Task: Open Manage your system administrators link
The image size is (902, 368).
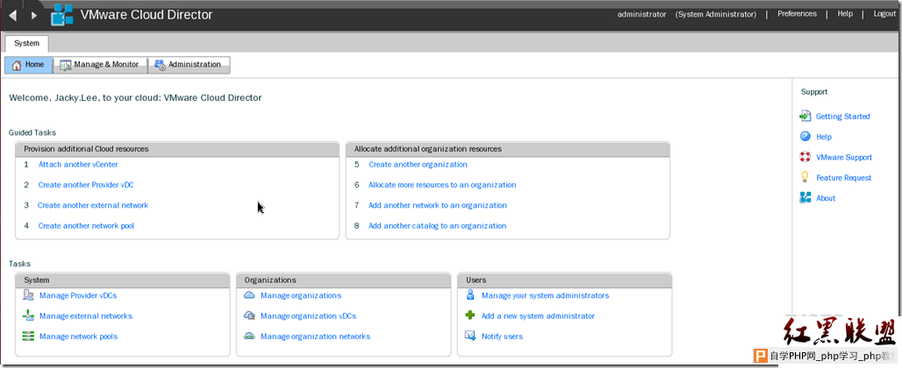Action: 546,295
